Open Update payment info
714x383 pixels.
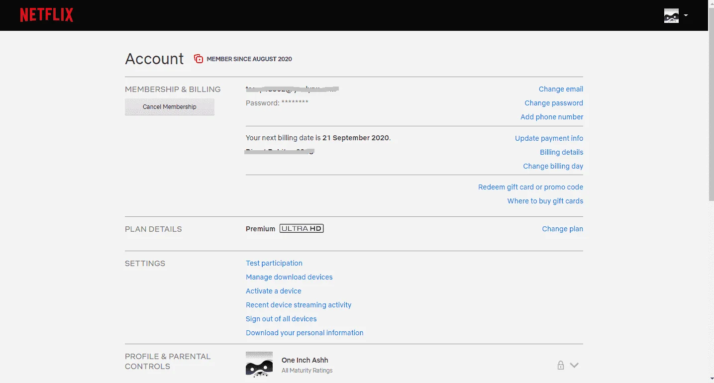549,138
